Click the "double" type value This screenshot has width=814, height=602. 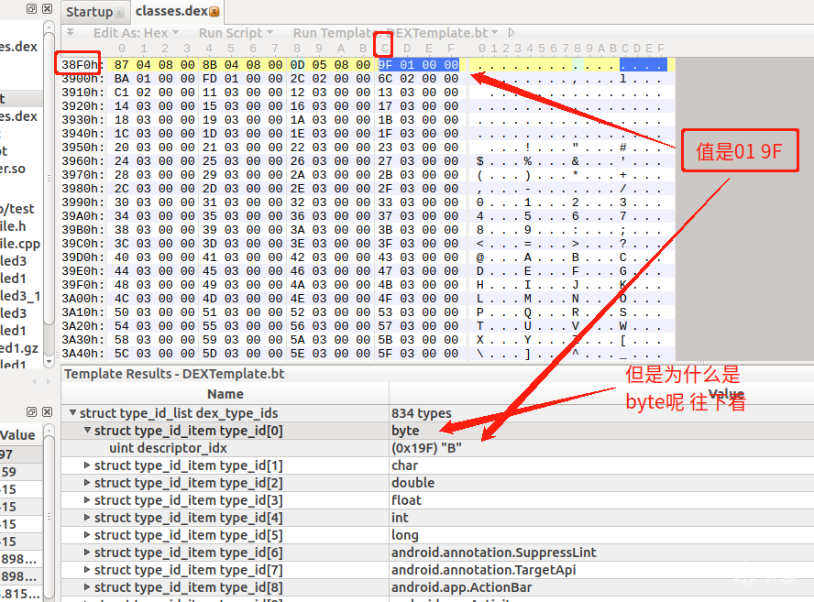412,483
